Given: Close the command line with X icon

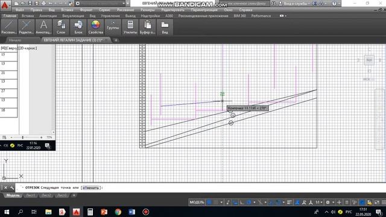Looking at the screenshot, I should [5, 187].
